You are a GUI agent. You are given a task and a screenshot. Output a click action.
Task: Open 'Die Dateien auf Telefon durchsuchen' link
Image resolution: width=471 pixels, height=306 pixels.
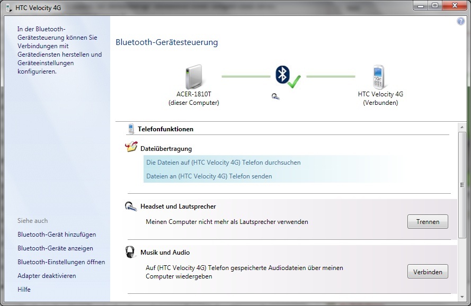(223, 163)
